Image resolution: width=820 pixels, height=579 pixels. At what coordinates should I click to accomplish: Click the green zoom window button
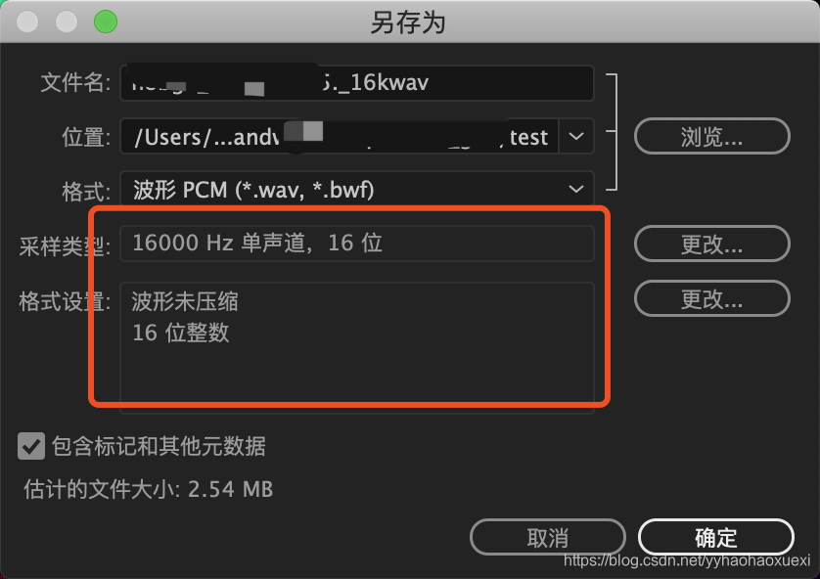point(105,22)
